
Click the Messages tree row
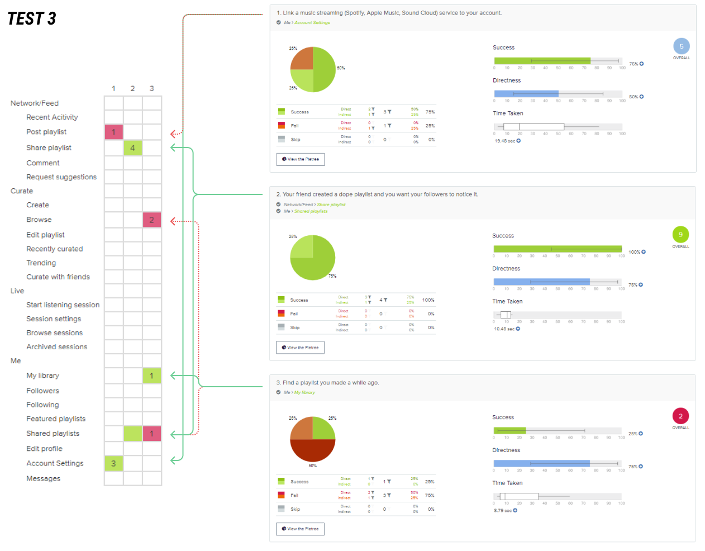(x=44, y=479)
